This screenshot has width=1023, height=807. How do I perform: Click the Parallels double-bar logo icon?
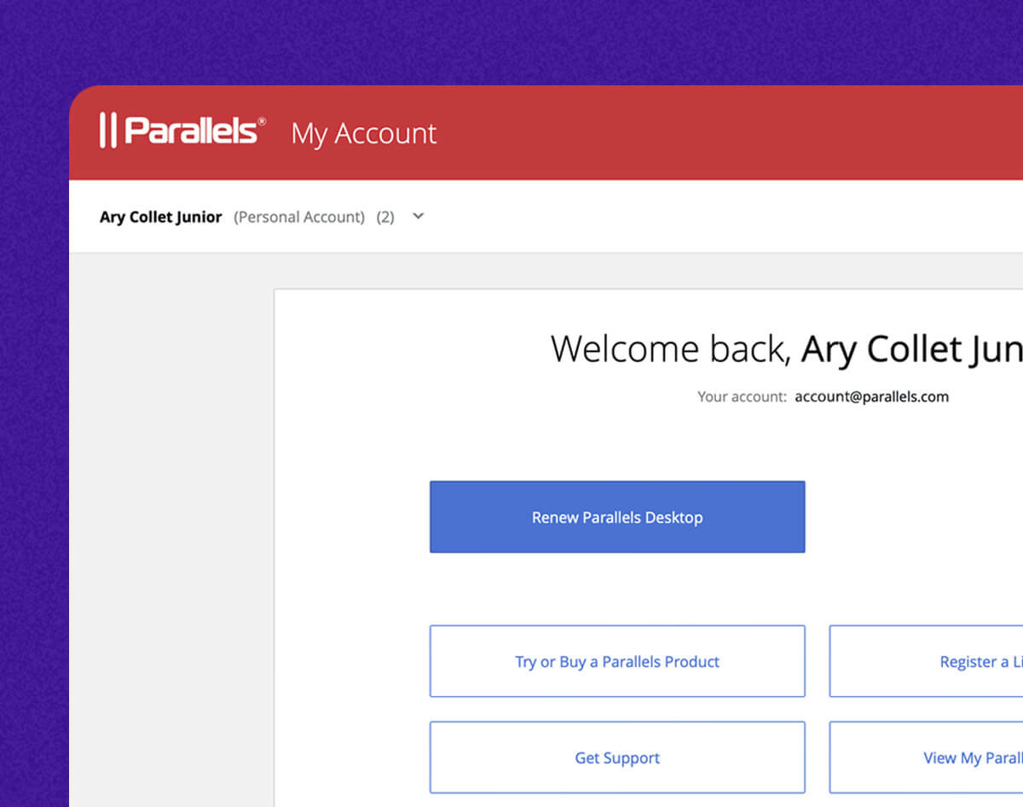[x=107, y=131]
